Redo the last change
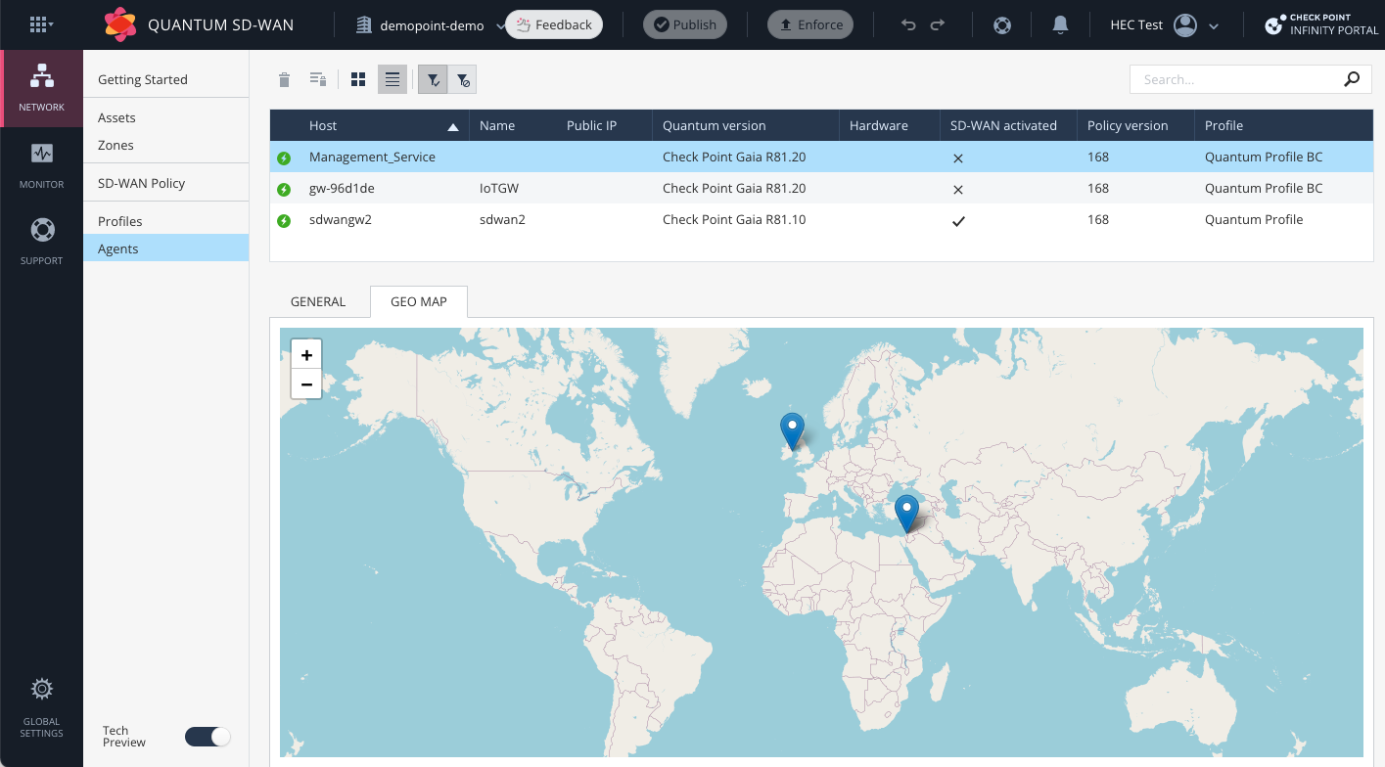Viewport: 1385px width, 767px height. [x=938, y=25]
